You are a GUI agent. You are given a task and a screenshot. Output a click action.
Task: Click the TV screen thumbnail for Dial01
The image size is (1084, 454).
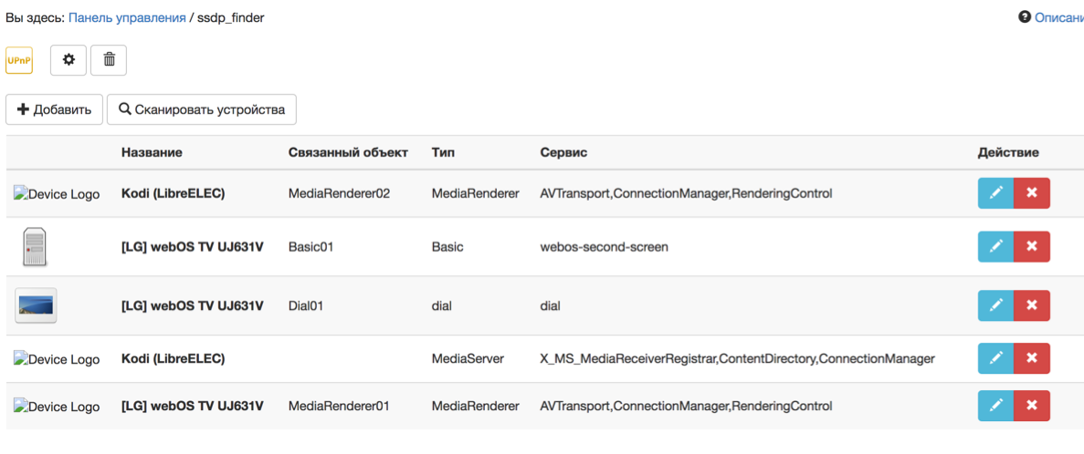click(36, 305)
